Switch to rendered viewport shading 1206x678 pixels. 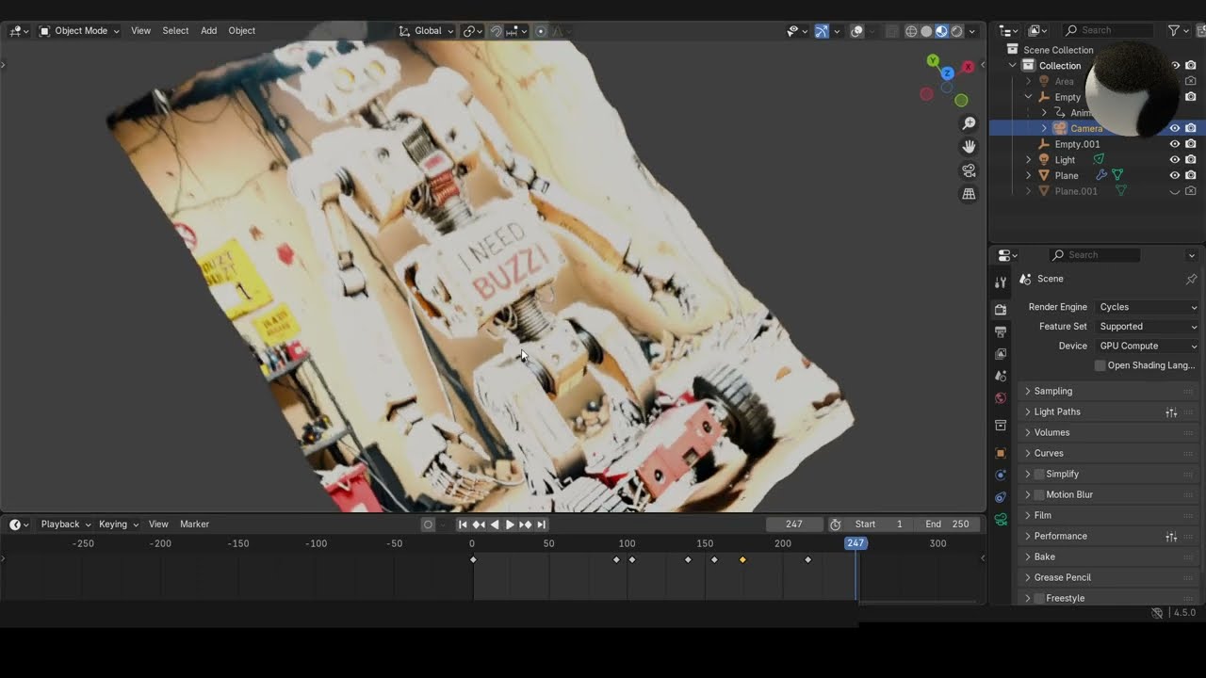[x=956, y=31]
